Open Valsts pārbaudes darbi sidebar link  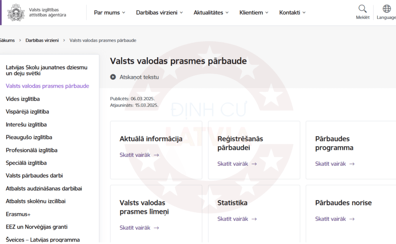pos(34,176)
